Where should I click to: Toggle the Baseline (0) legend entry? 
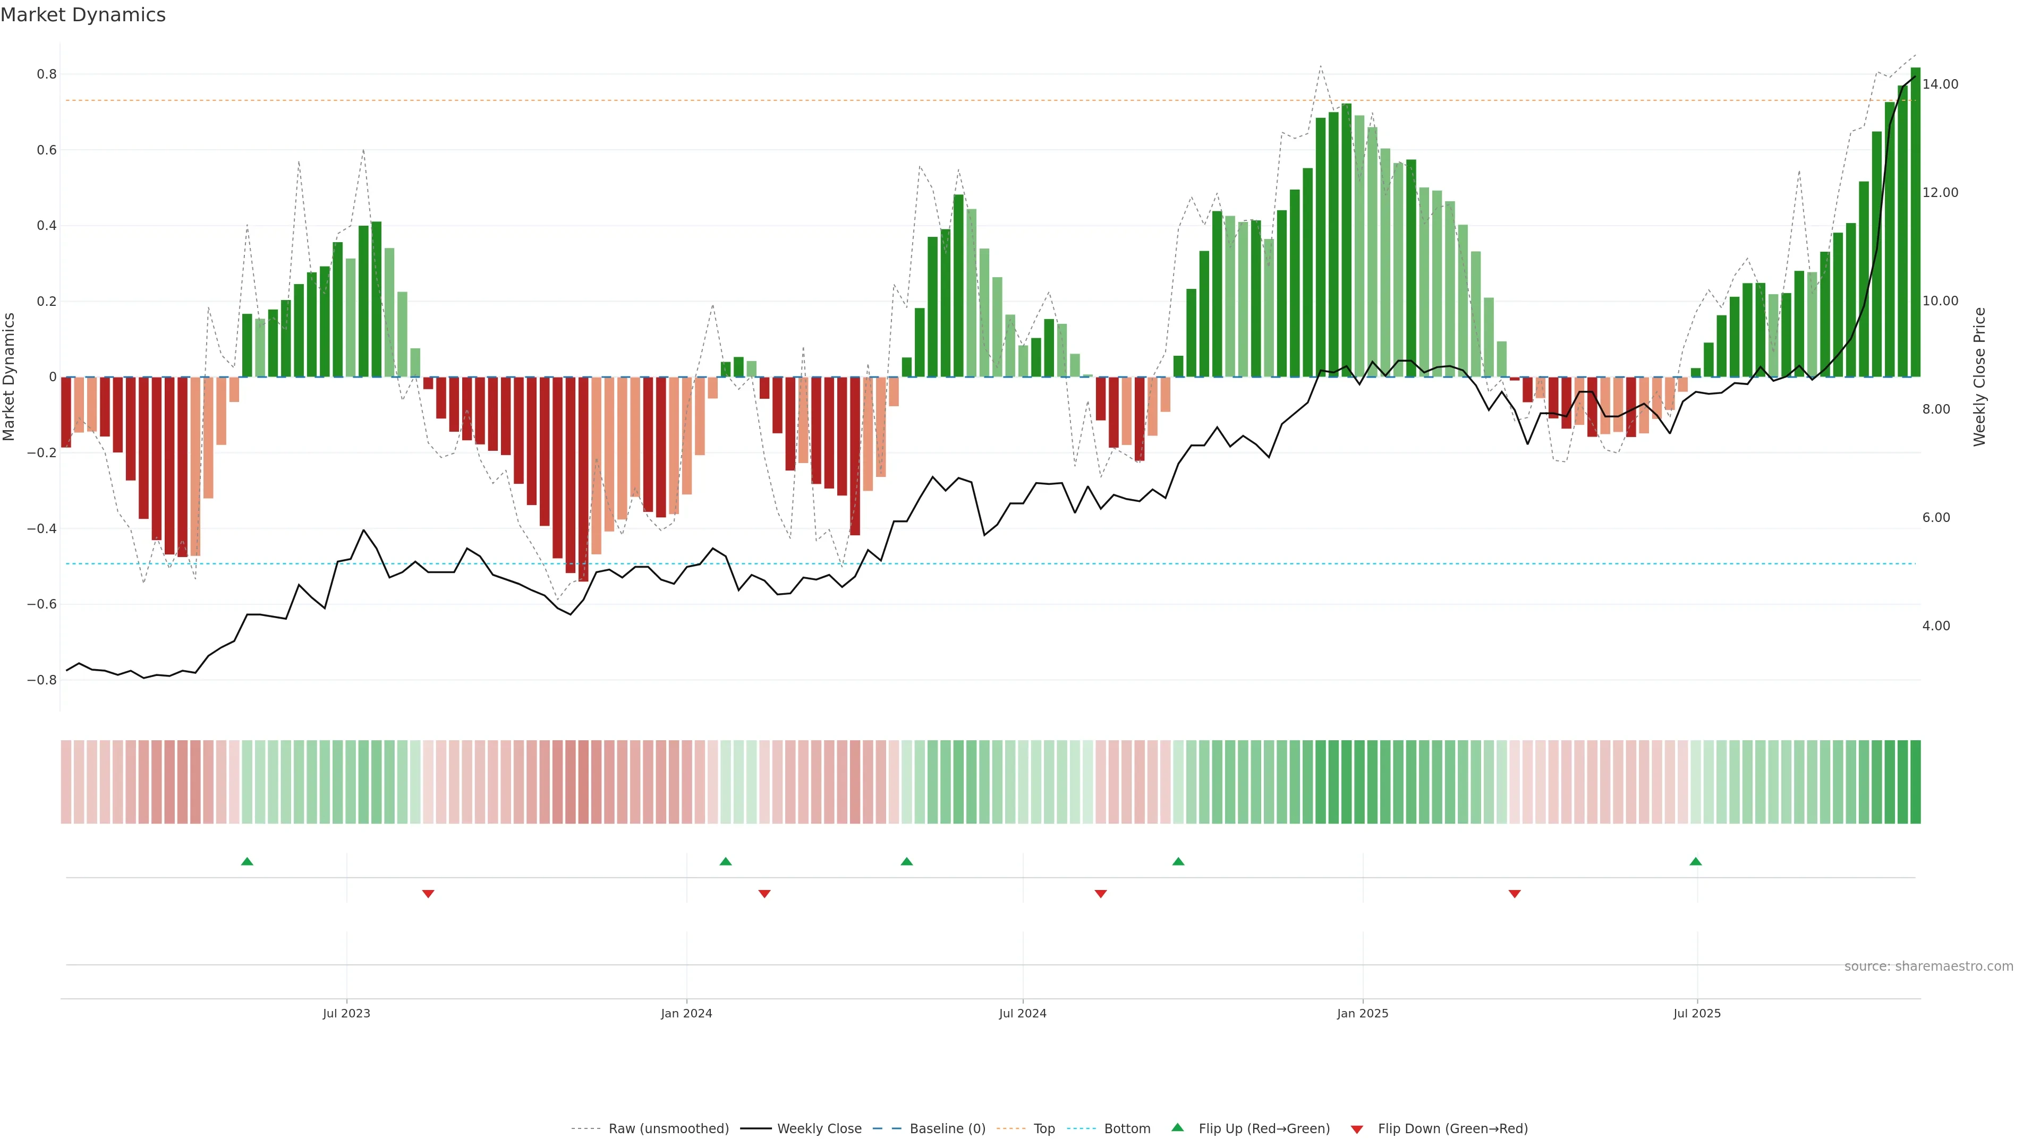(x=947, y=1129)
